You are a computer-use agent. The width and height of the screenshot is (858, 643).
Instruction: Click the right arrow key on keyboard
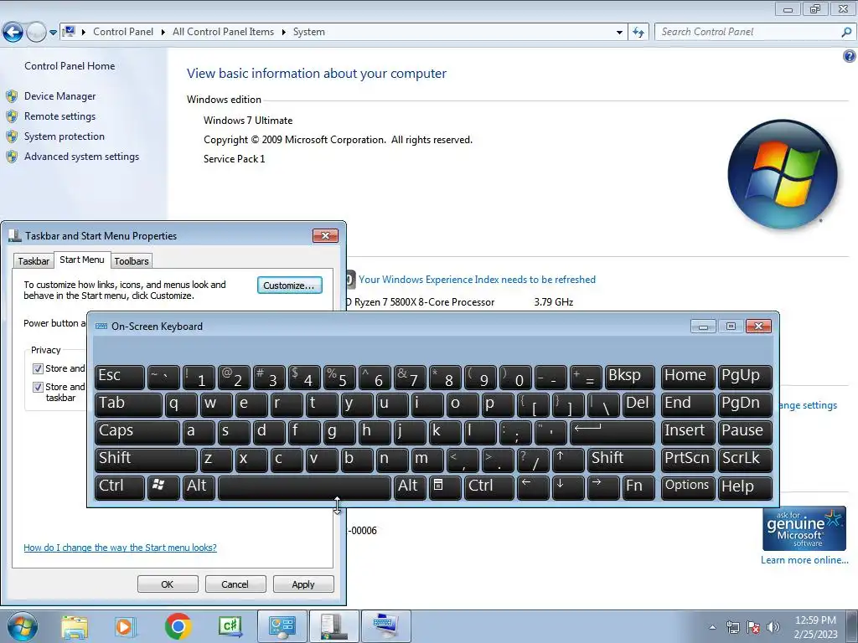[602, 487]
